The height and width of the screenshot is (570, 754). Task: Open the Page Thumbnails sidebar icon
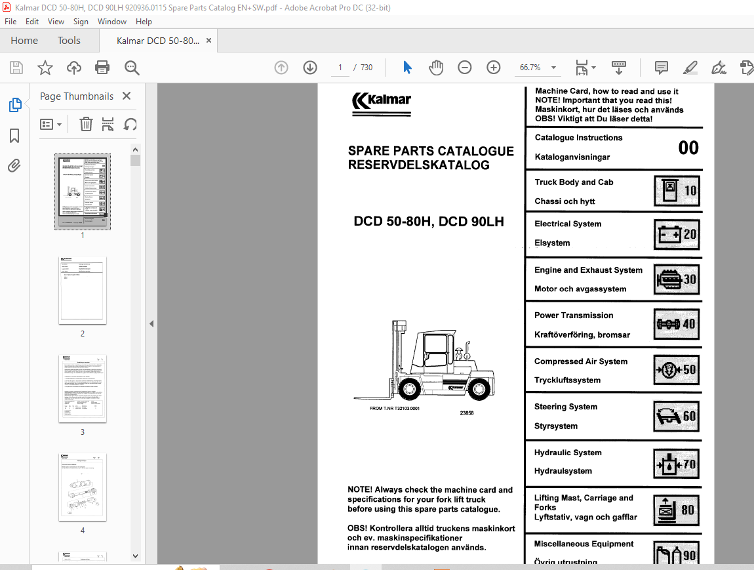(15, 104)
